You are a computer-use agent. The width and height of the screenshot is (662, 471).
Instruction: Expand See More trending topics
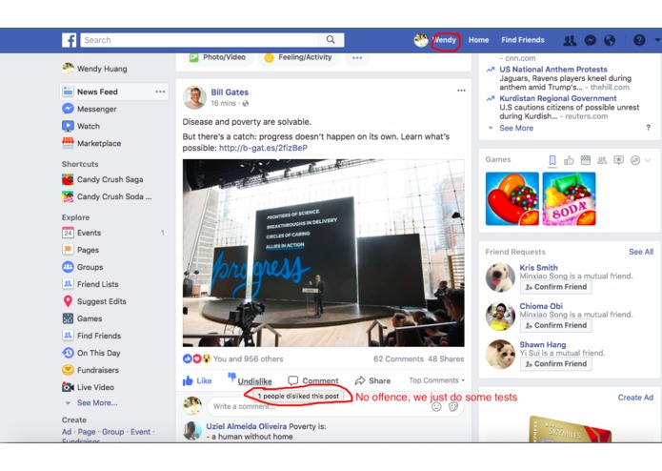tap(516, 128)
